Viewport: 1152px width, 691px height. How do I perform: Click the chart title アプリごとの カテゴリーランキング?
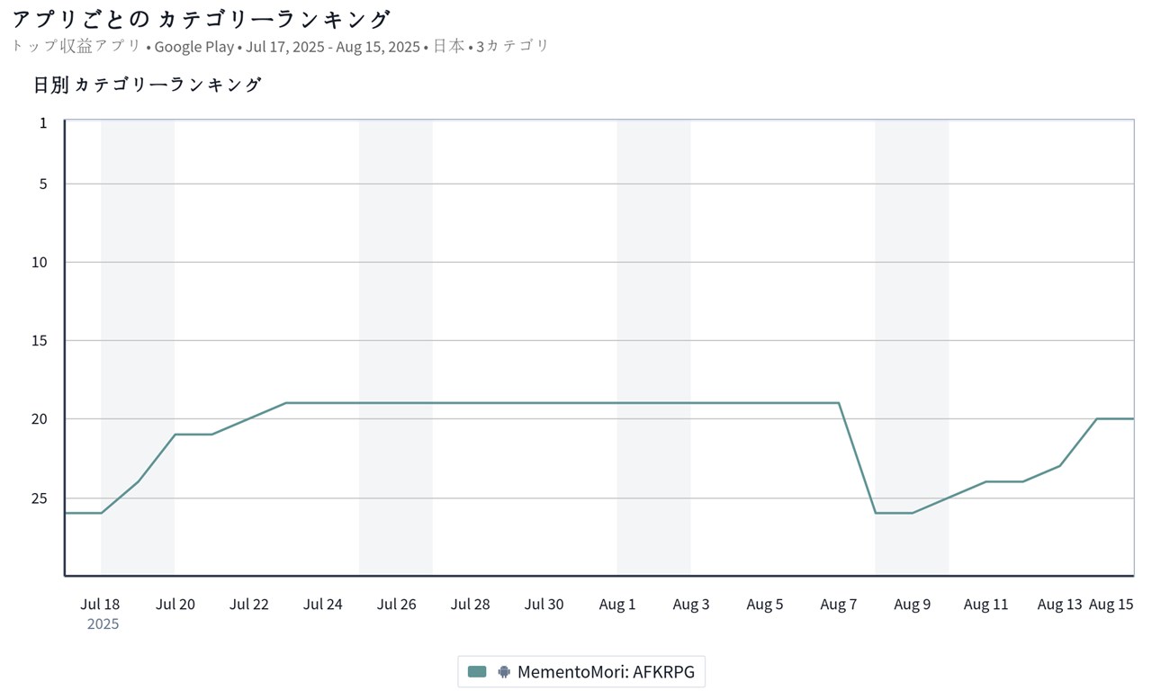point(202,19)
